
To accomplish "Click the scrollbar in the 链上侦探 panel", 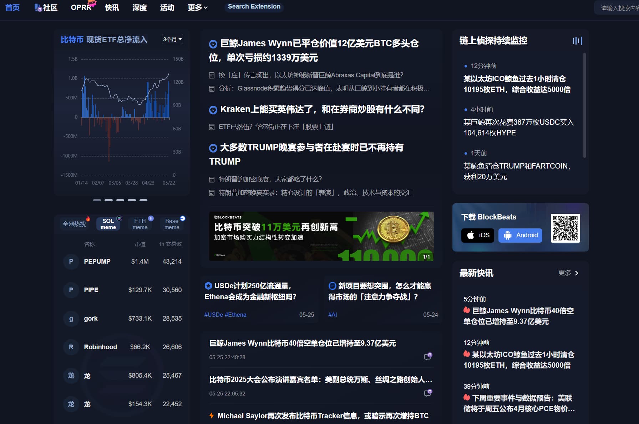I will click(584, 105).
